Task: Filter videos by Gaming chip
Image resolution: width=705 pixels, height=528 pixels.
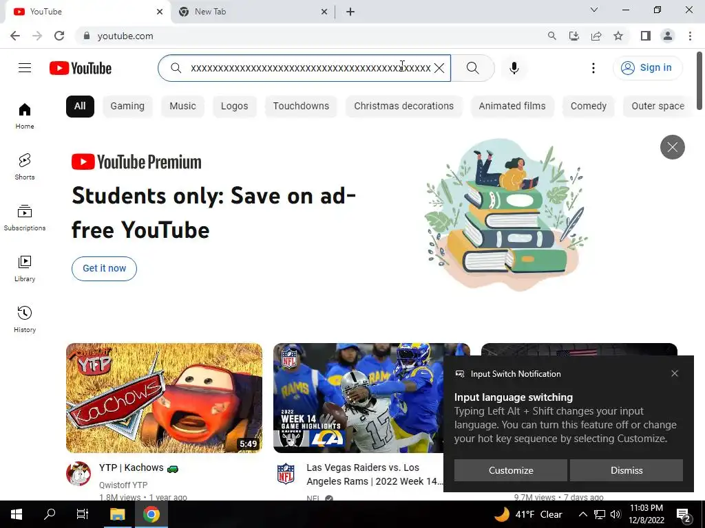Action: pyautogui.click(x=127, y=107)
